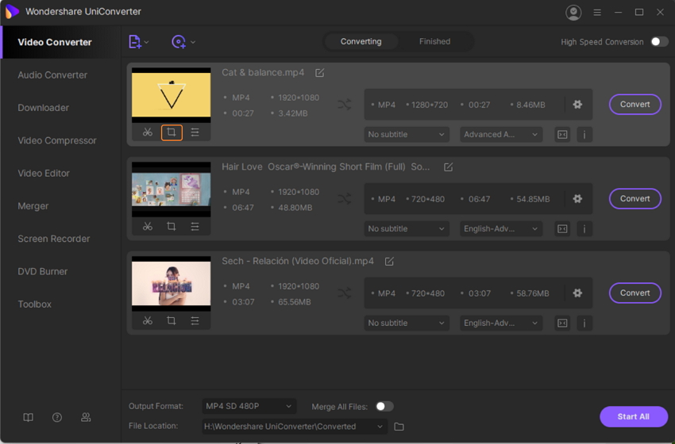
Task: Rename Sech - Relación file with edit icon
Action: pos(389,262)
